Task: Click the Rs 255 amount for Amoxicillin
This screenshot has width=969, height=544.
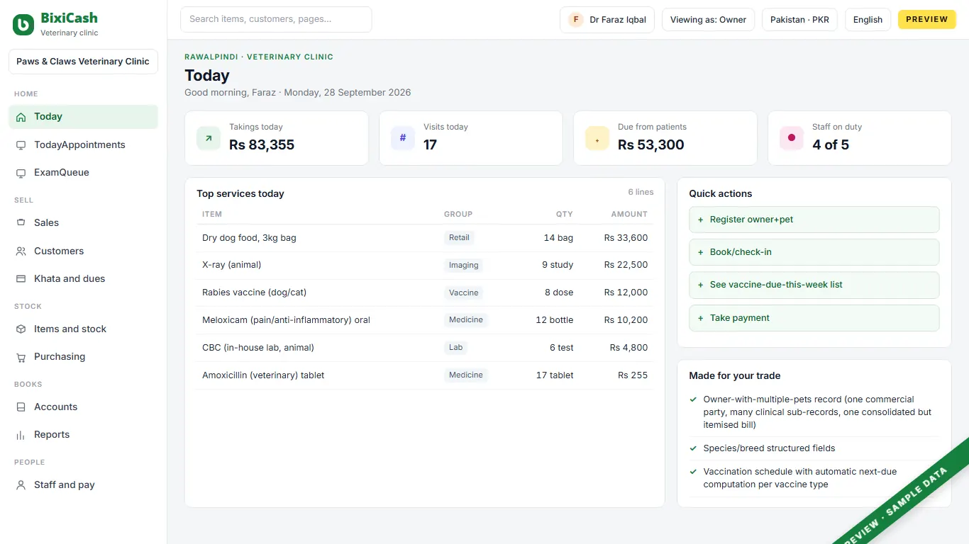Action: (x=633, y=375)
